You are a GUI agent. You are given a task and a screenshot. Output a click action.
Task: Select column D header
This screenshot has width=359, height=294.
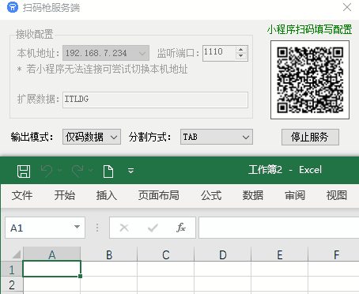[x=223, y=254]
